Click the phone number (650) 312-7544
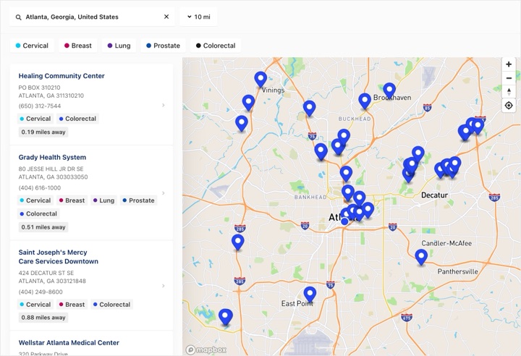 point(40,106)
